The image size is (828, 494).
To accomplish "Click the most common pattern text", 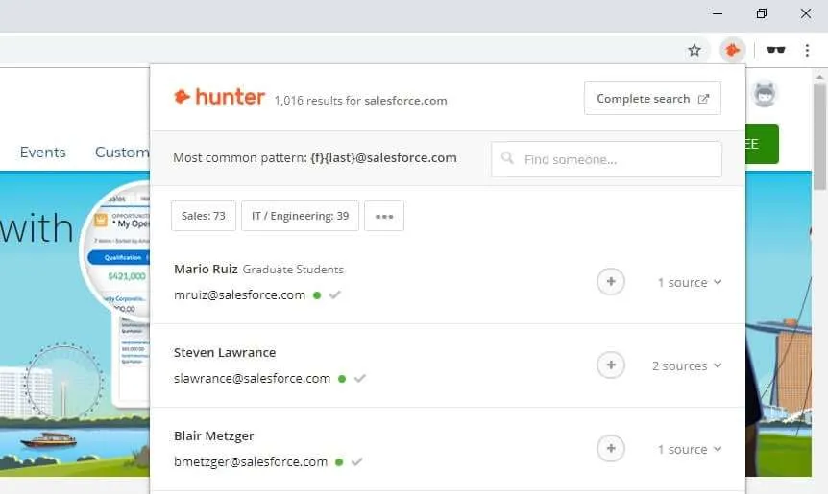I will click(x=315, y=157).
